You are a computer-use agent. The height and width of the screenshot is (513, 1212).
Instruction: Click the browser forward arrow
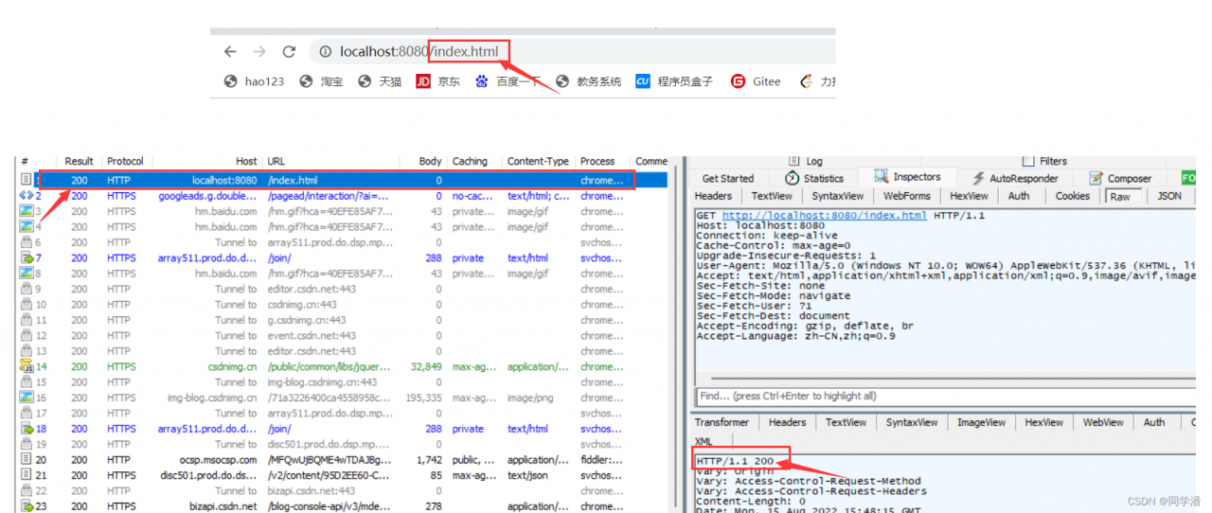(x=259, y=52)
